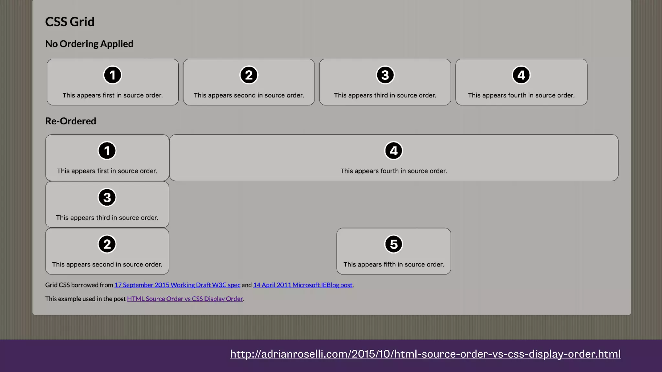The width and height of the screenshot is (662, 372).
Task: Click the 'This appears fifth in source order' text
Action: point(393,264)
